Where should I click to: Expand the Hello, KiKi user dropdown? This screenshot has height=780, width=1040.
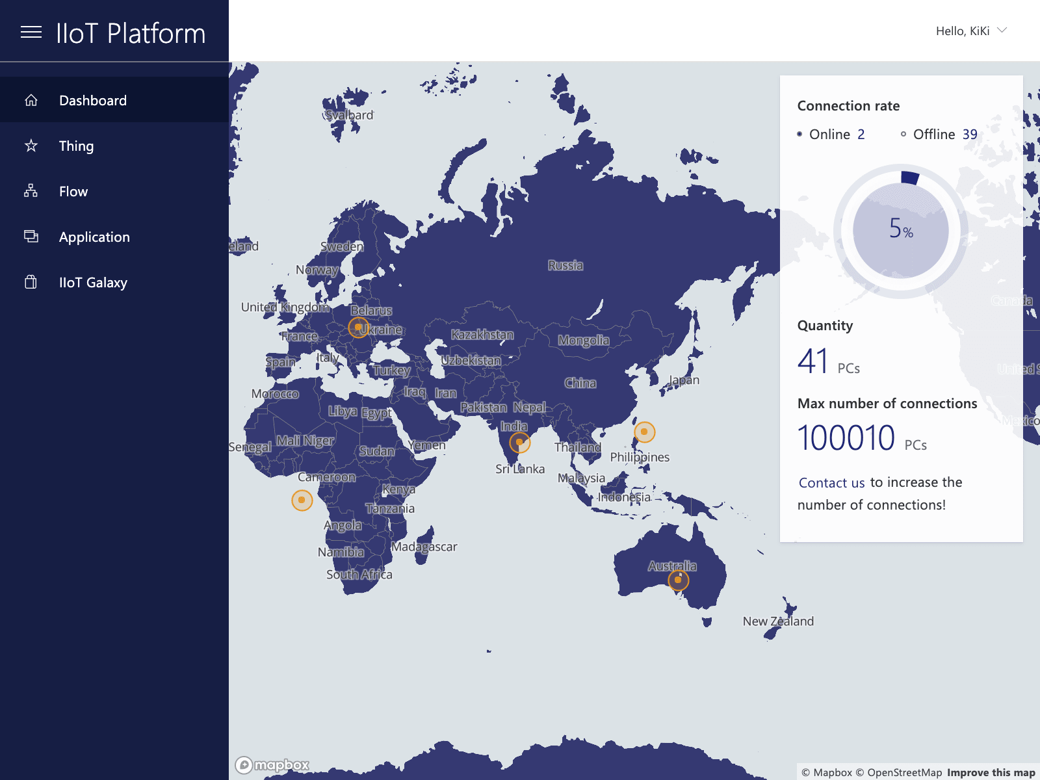(963, 31)
